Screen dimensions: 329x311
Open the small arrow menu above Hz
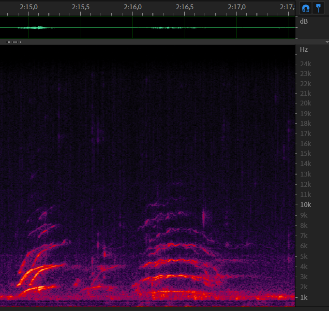click(x=326, y=42)
